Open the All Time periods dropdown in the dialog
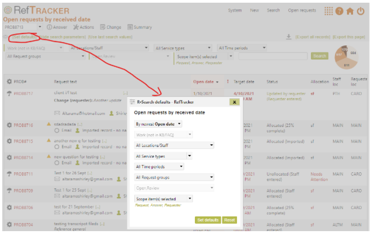The height and width of the screenshot is (236, 374). tap(159, 167)
